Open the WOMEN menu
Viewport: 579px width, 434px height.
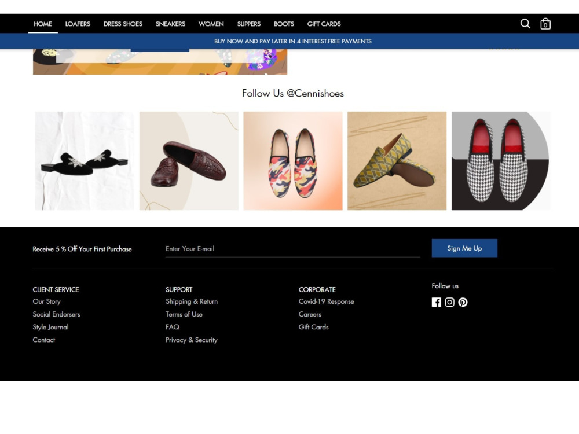211,24
